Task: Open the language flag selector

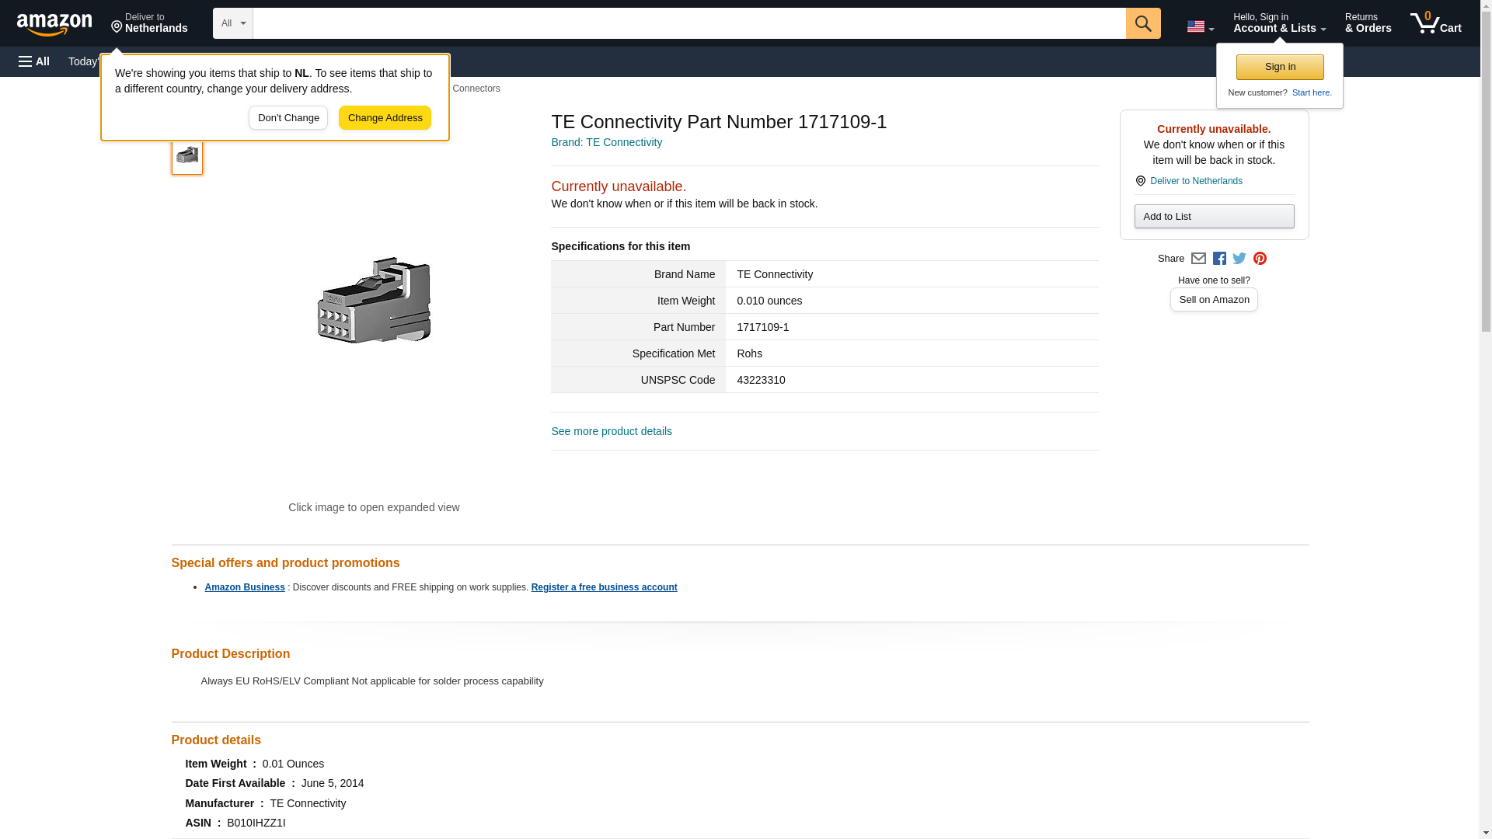Action: pos(1200,26)
